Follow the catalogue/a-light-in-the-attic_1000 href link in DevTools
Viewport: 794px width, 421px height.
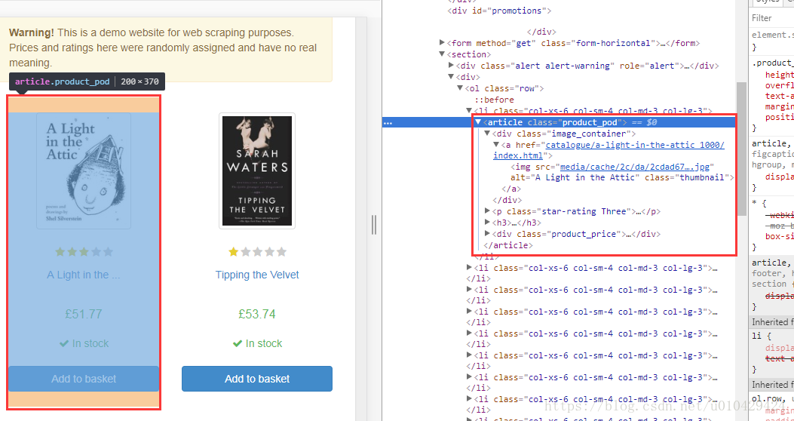pyautogui.click(x=635, y=145)
